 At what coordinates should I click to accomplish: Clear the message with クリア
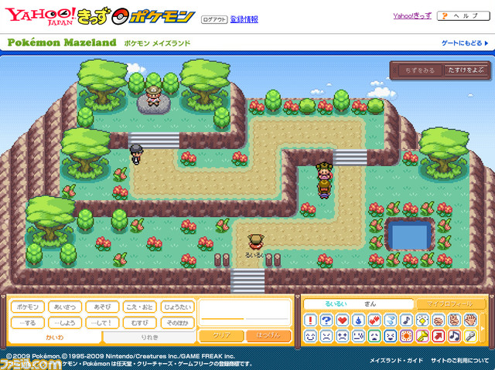click(221, 336)
